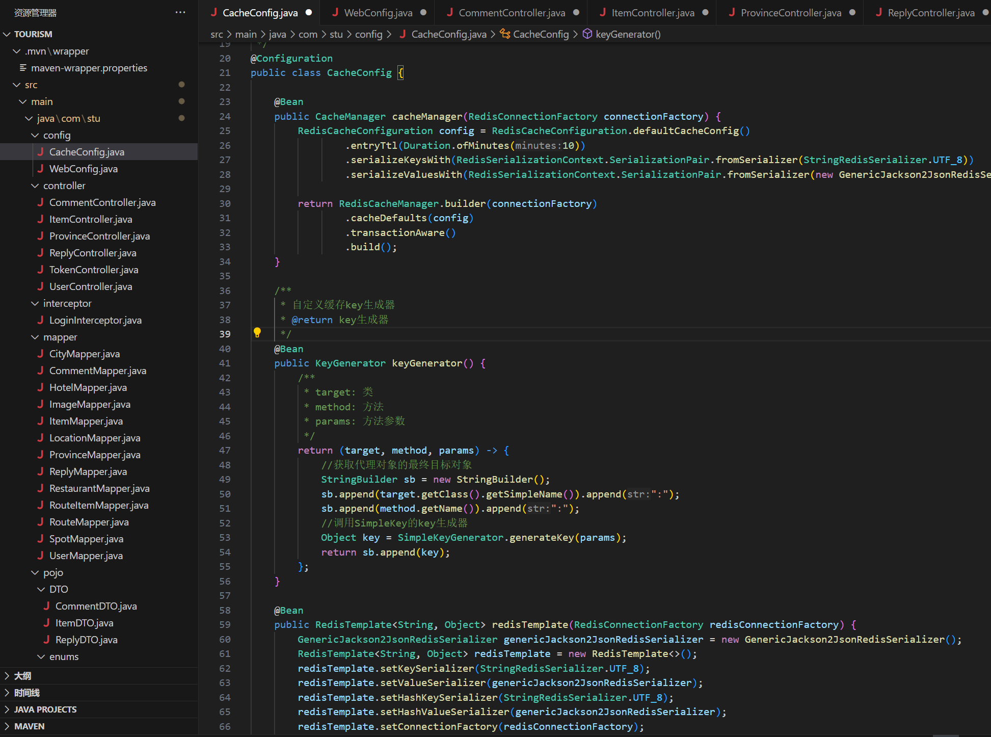Click the method icon before keyGenerator() in breadcrumb

pyautogui.click(x=587, y=34)
